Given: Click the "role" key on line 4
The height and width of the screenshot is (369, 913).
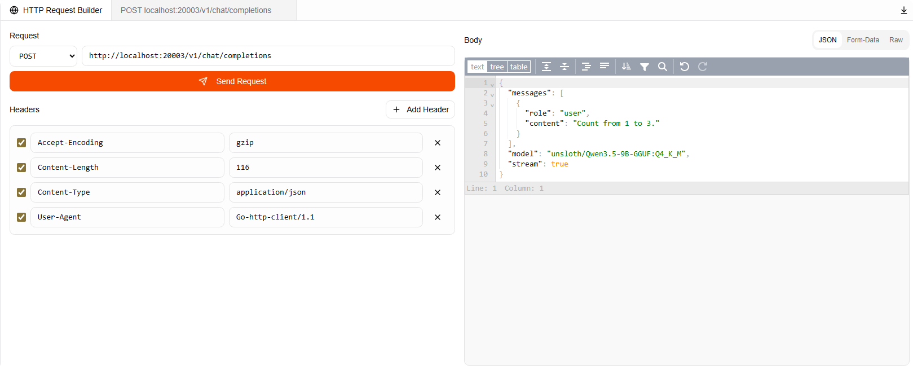Looking at the screenshot, I should 538,113.
